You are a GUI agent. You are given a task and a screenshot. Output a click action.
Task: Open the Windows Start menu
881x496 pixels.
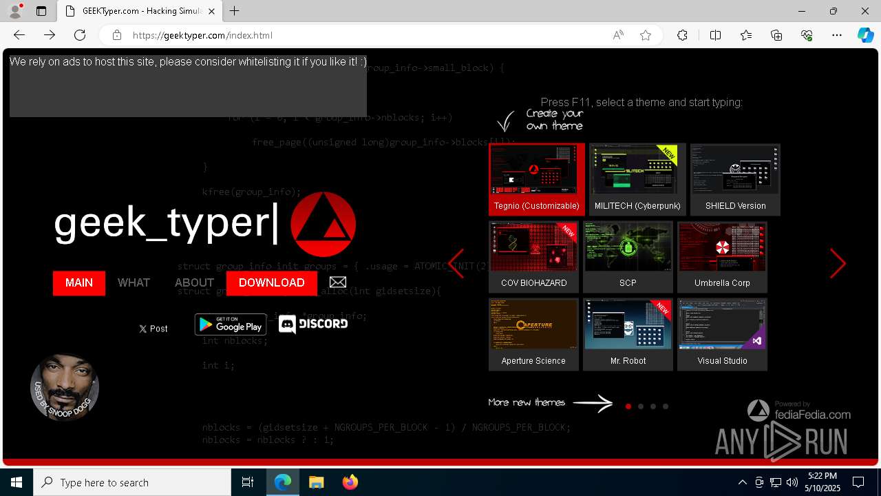tap(17, 482)
